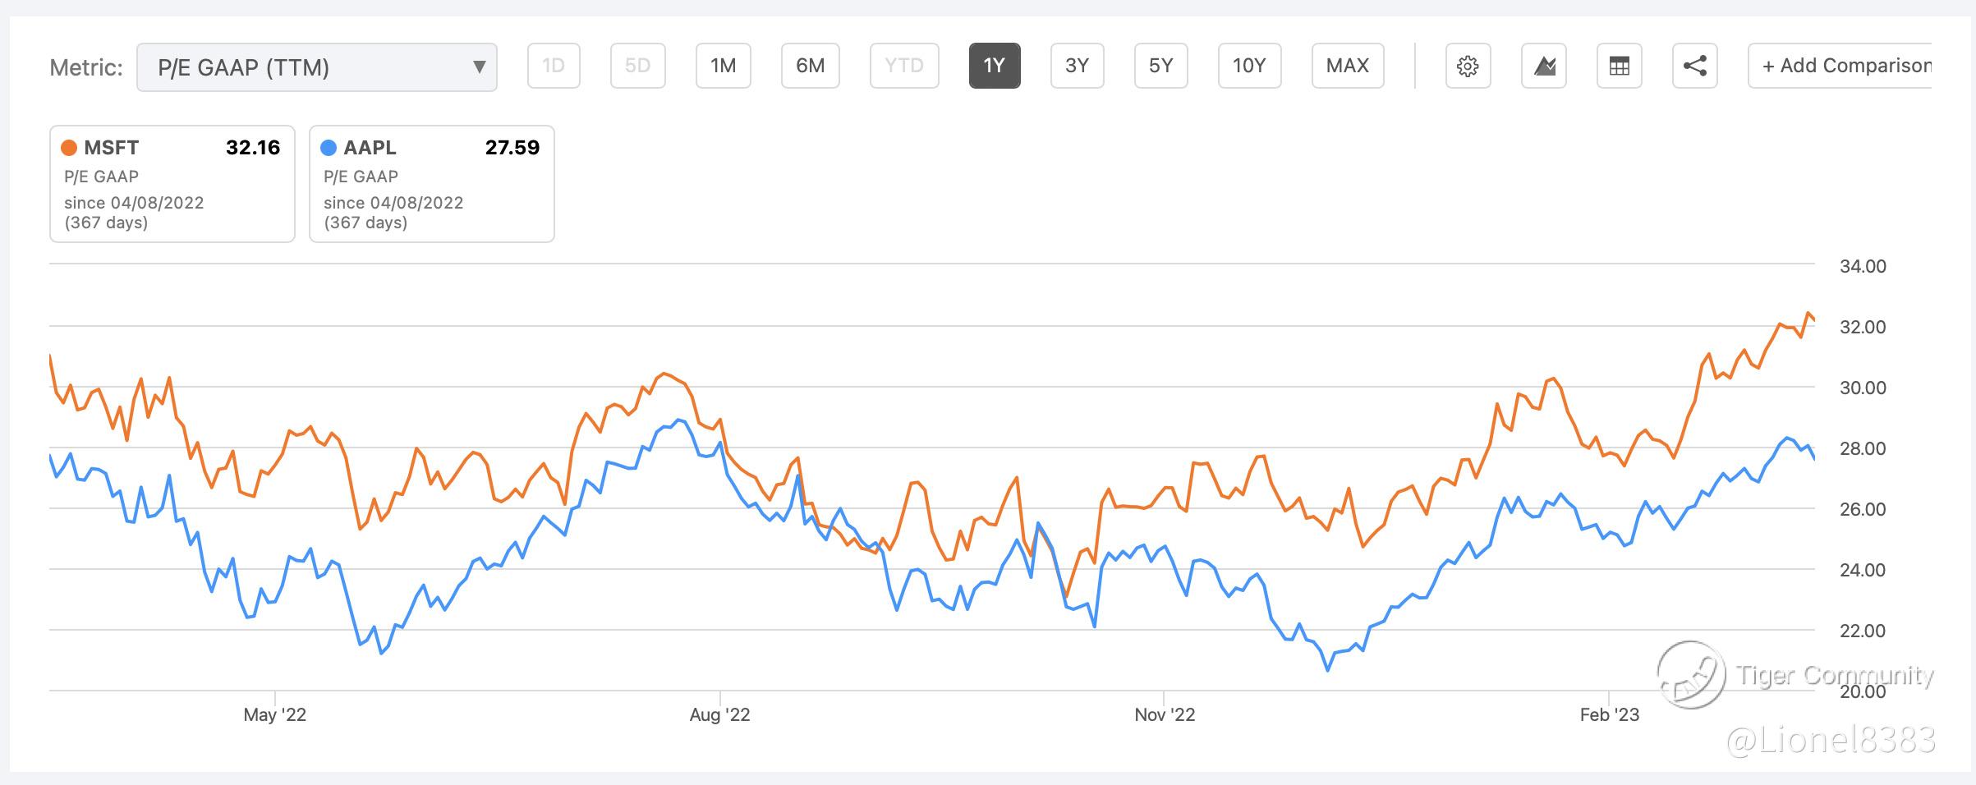Click the orange MSFT legend dot
Screen dimensions: 1976x785
(69, 148)
